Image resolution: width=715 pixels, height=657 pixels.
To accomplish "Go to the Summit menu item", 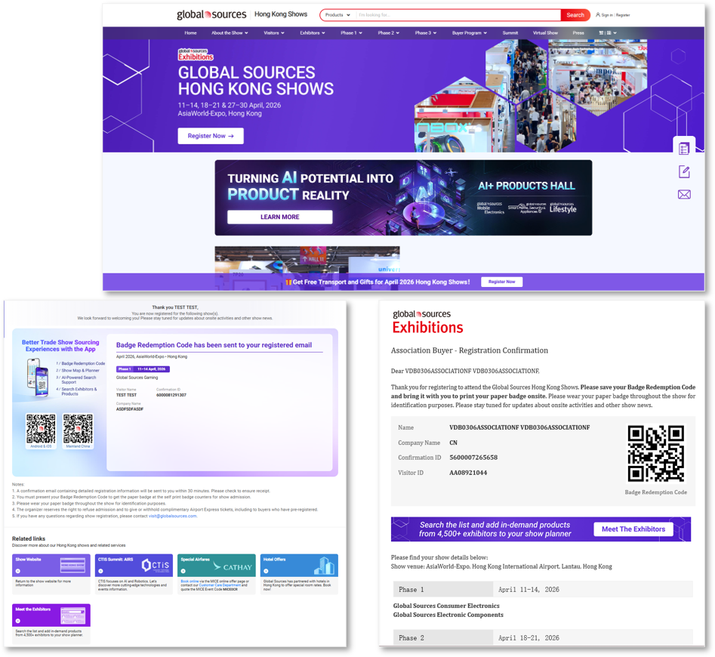I will point(510,32).
